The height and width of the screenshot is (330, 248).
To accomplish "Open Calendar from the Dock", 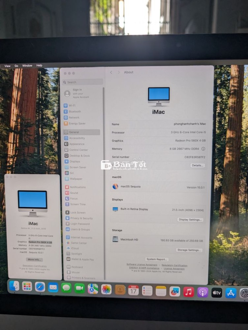I will pos(133,290).
